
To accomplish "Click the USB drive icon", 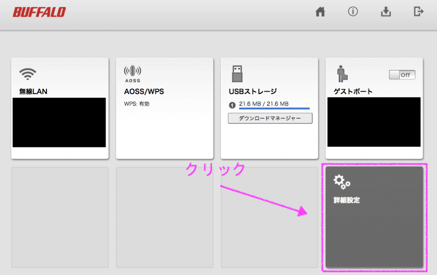I will point(237,74).
